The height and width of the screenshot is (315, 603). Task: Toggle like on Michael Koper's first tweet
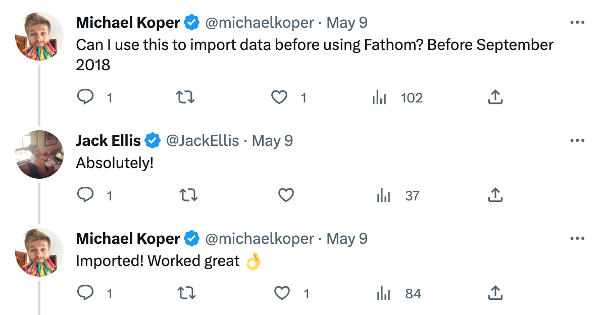tap(279, 97)
